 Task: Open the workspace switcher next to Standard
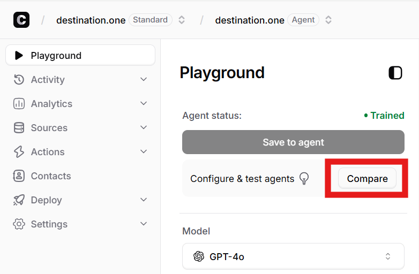pos(182,20)
